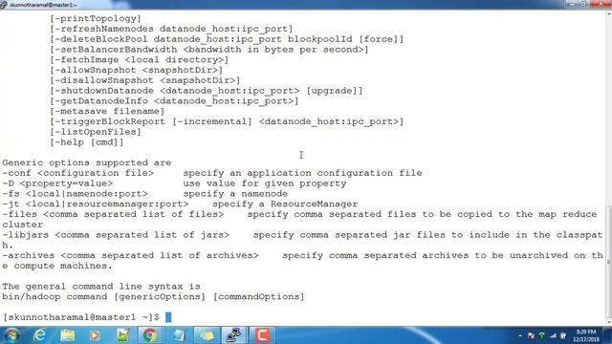Screen dimensions: 612x344
Task: Click the terminal cursor after the prompt
Action: [168, 317]
